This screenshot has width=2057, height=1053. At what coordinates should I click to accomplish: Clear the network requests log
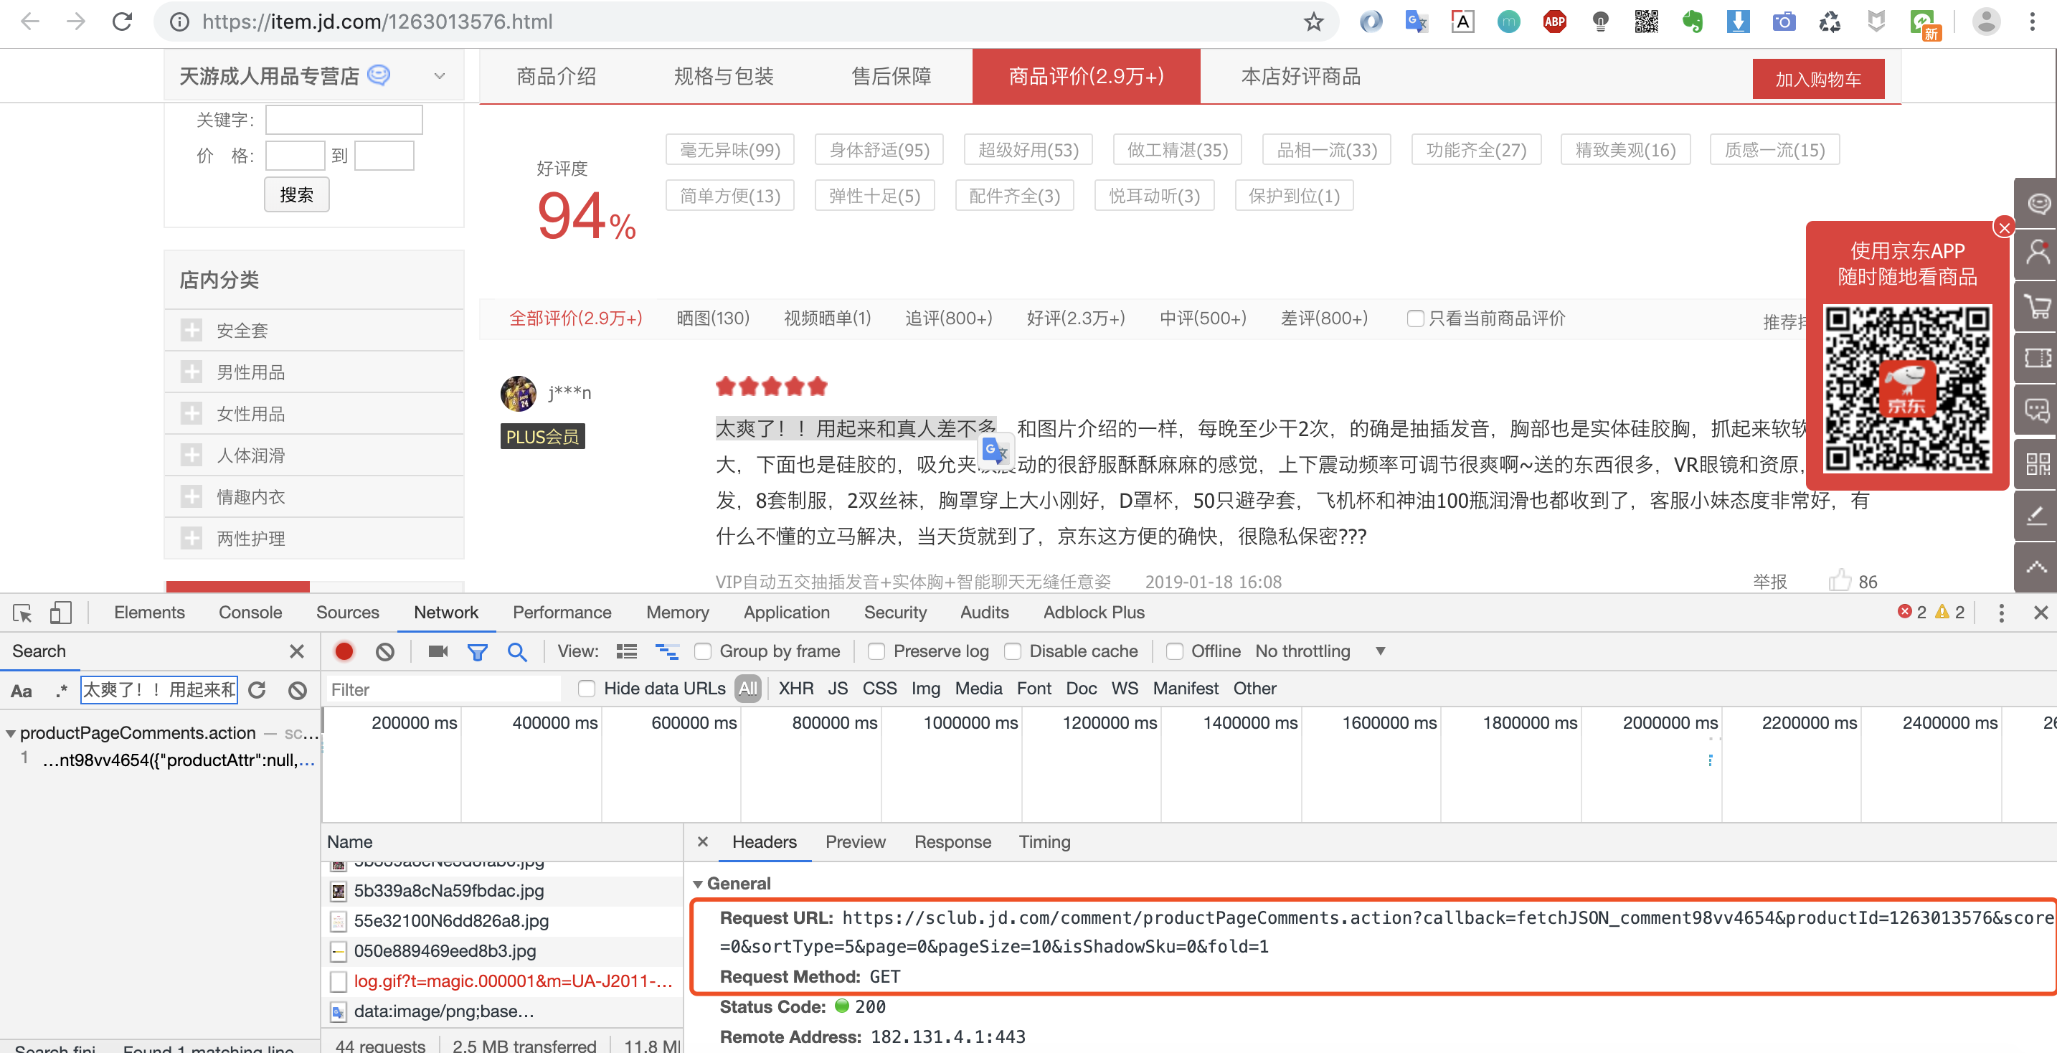[385, 651]
